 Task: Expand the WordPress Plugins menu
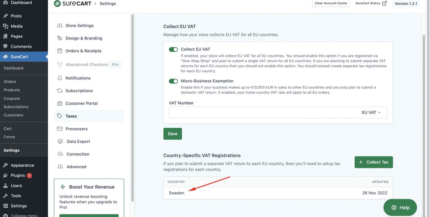(18, 175)
